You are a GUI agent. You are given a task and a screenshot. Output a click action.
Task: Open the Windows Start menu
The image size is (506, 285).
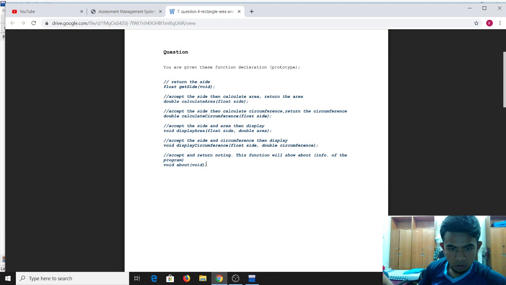(8, 278)
